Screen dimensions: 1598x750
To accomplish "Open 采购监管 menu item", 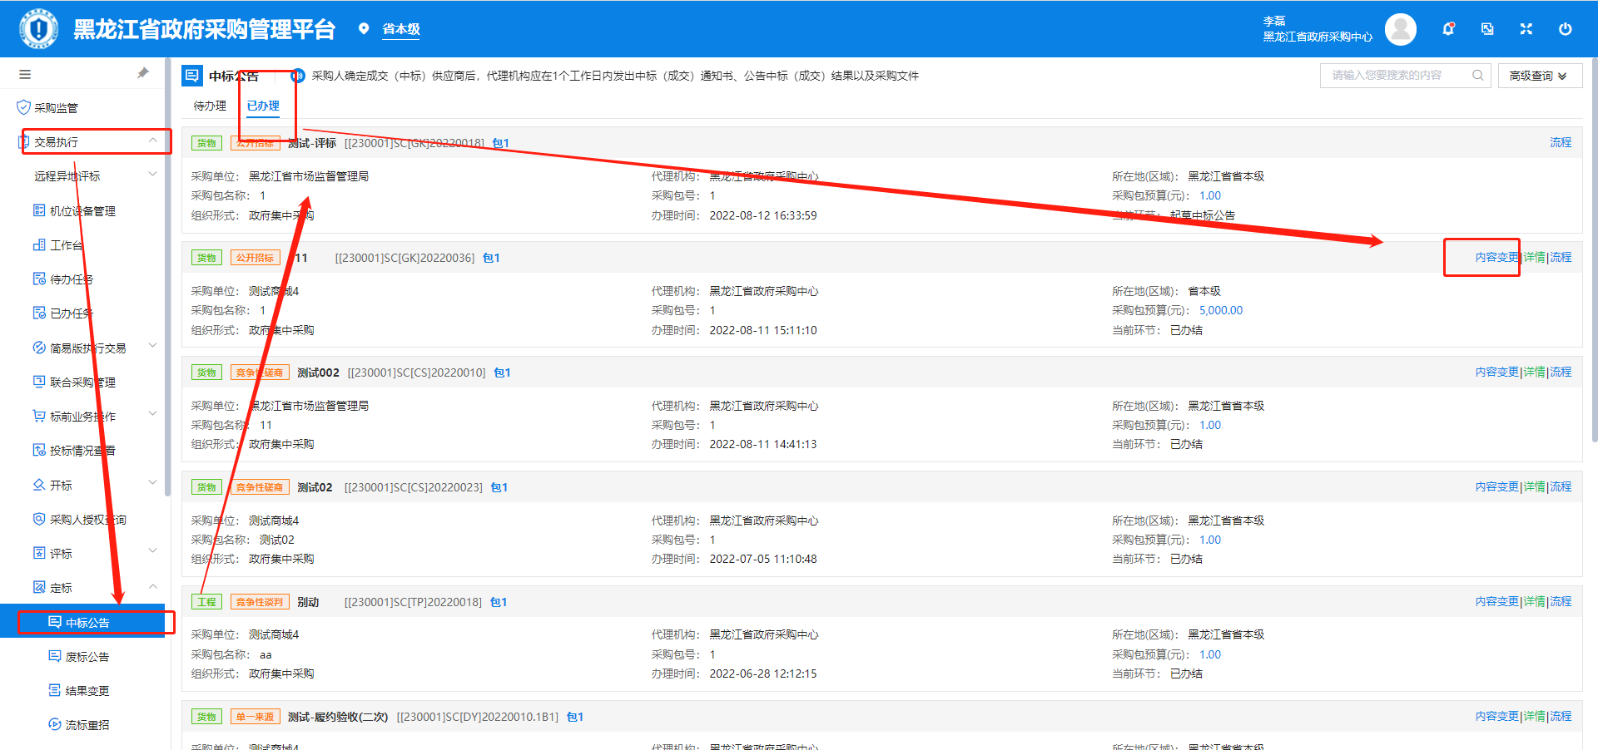I will 56,108.
